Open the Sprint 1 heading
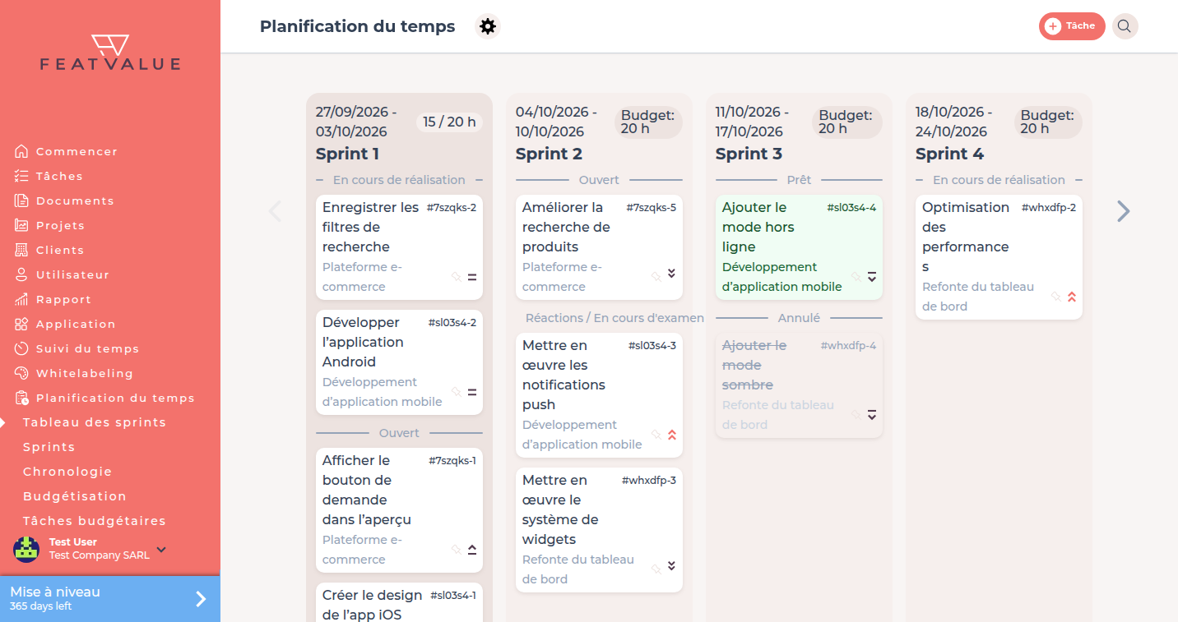This screenshot has height=622, width=1178. click(348, 154)
